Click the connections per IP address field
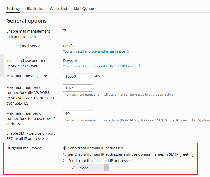This screenshot has height=177, width=210. 78,114
